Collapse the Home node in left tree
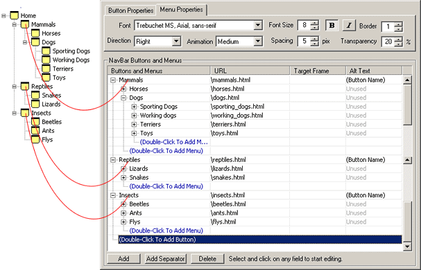The image size is (421, 270). [x=3, y=16]
